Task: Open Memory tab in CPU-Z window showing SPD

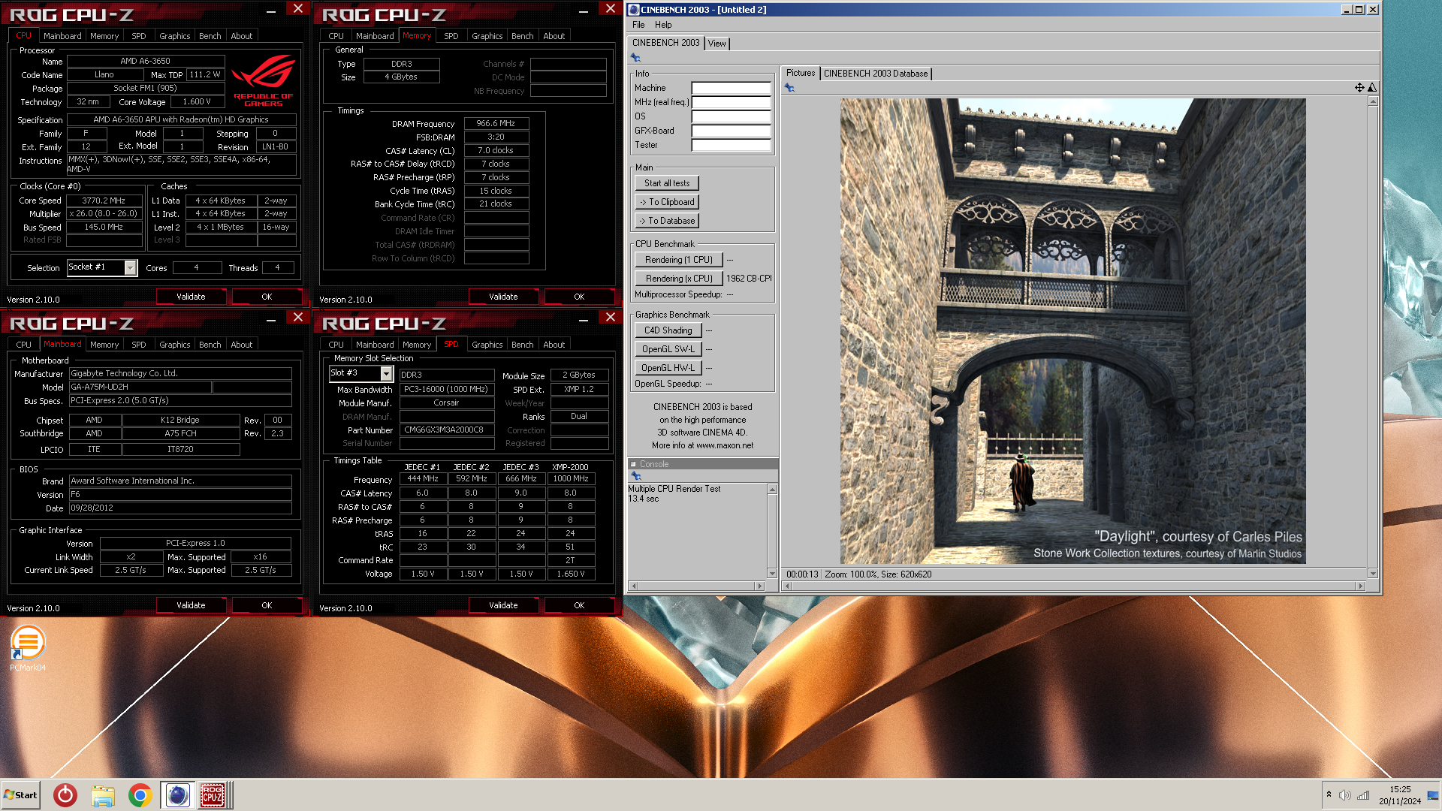Action: pyautogui.click(x=417, y=345)
